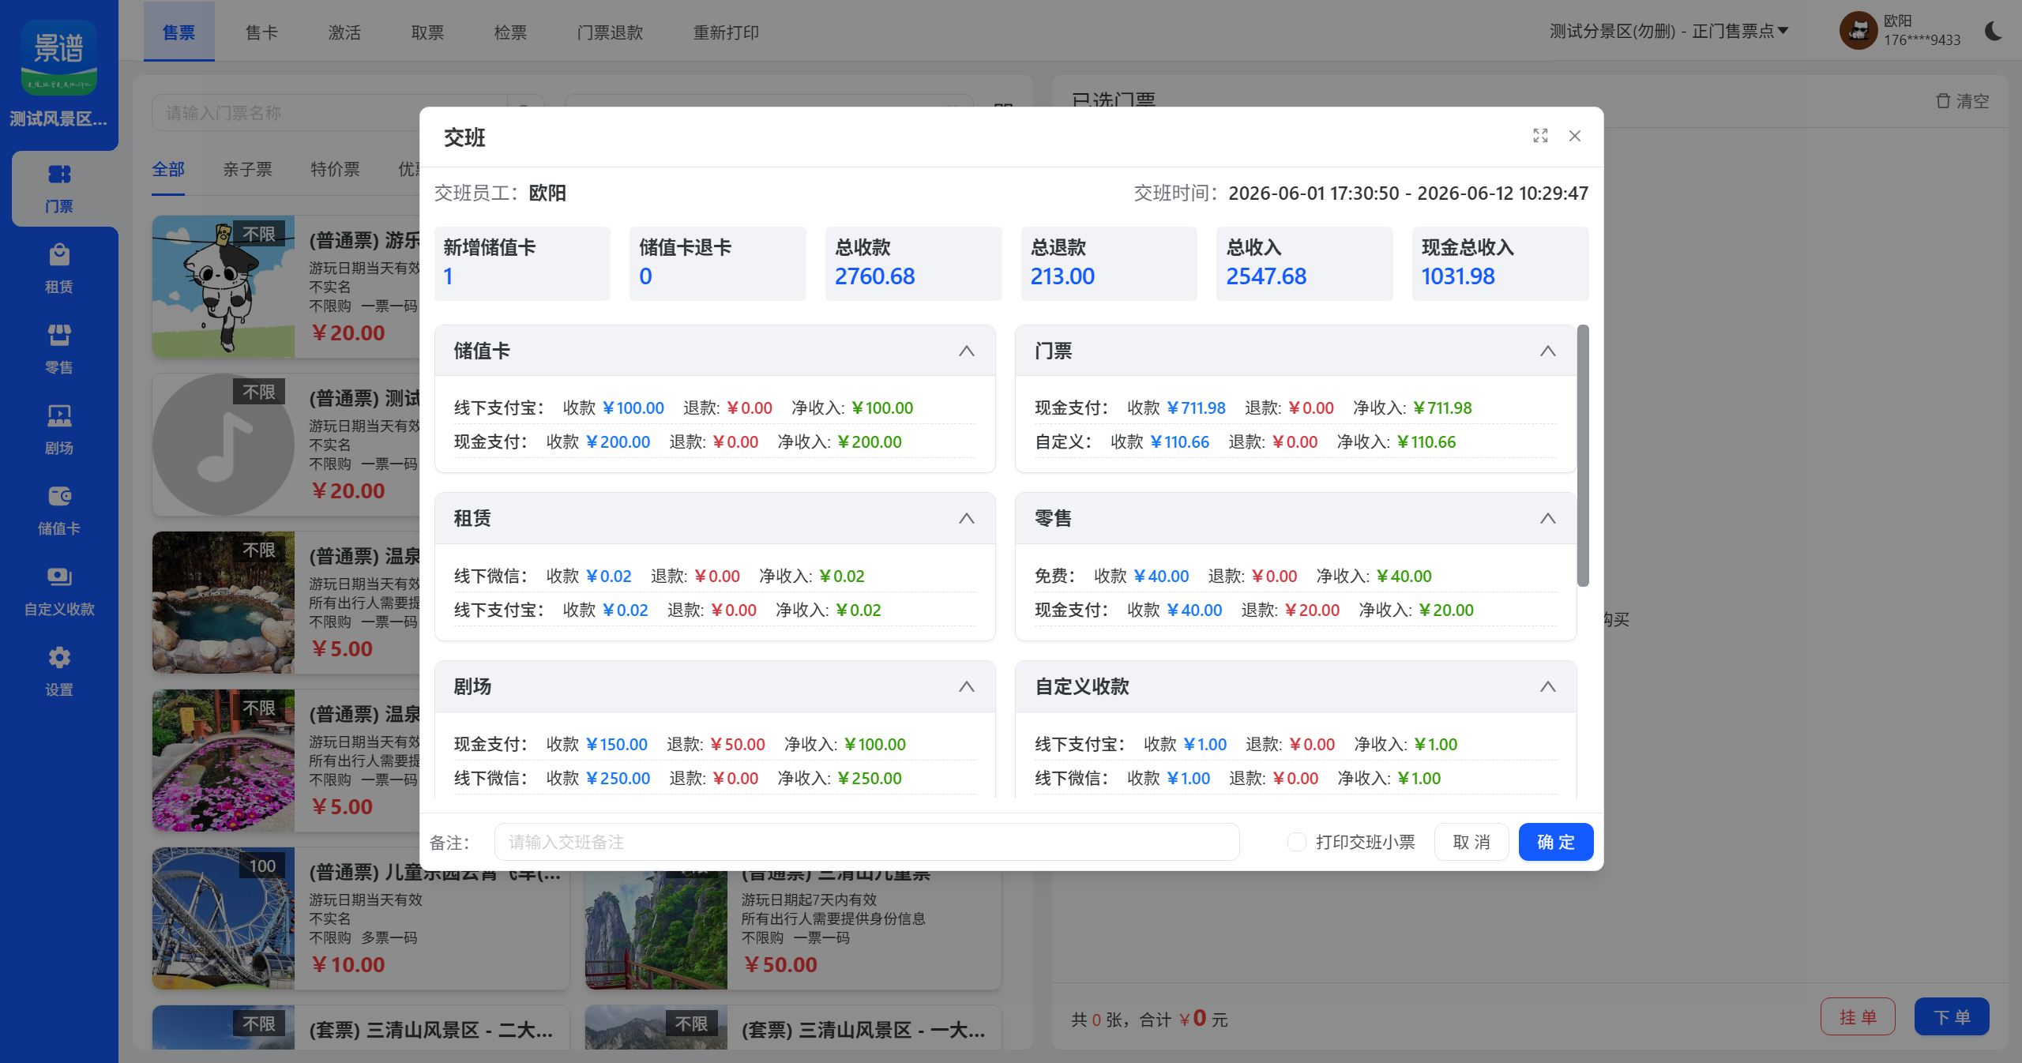Collapse the 租赁 panel
Viewport: 2022px width, 1063px height.
[967, 518]
